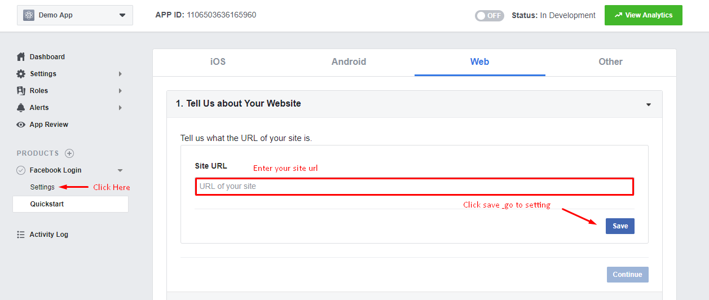The image size is (709, 300).
Task: Click the Status: In Development text
Action: coord(553,16)
